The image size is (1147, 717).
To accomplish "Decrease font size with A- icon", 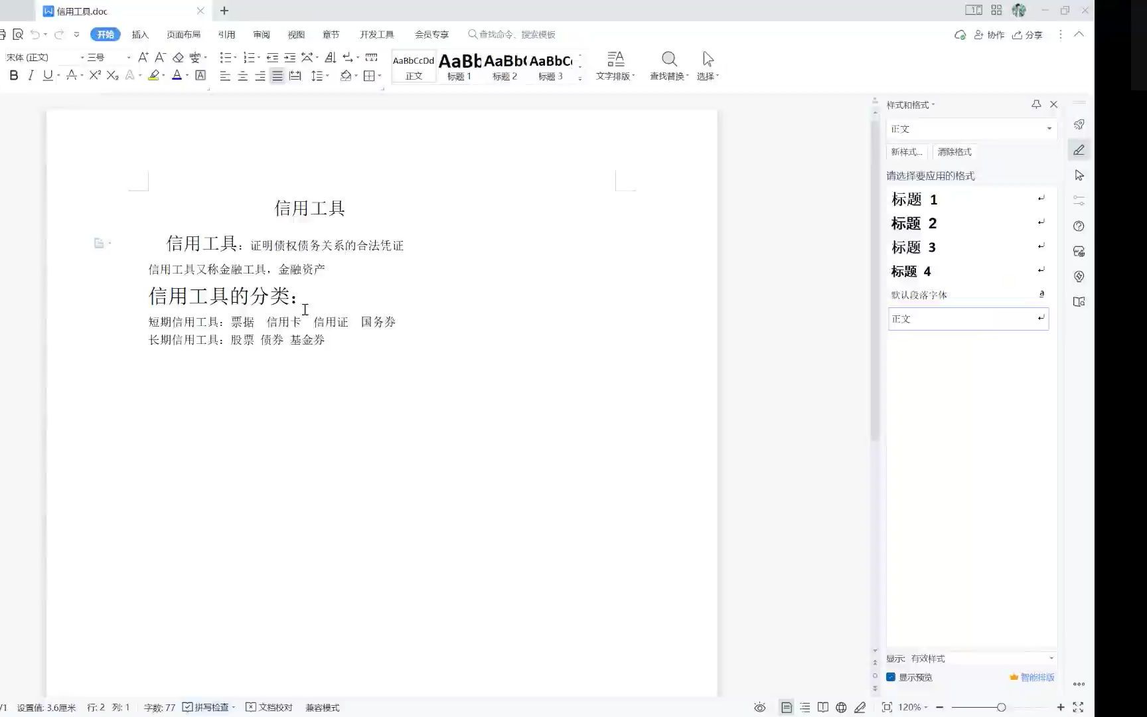I will [160, 57].
